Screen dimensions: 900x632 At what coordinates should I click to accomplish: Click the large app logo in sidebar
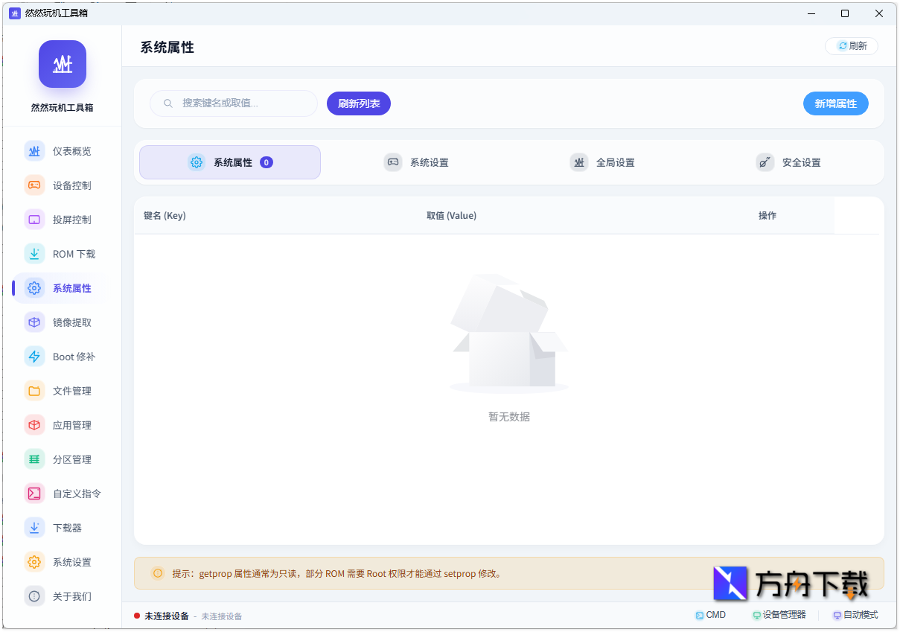click(x=63, y=64)
